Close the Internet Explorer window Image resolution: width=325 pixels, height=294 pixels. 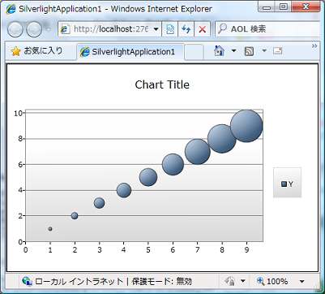(x=306, y=6)
